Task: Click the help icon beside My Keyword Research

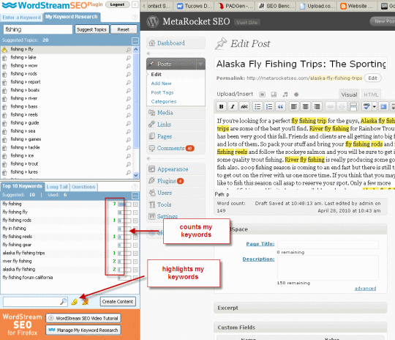Action: 135,18
